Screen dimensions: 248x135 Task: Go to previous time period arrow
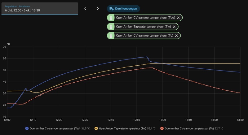85,9
